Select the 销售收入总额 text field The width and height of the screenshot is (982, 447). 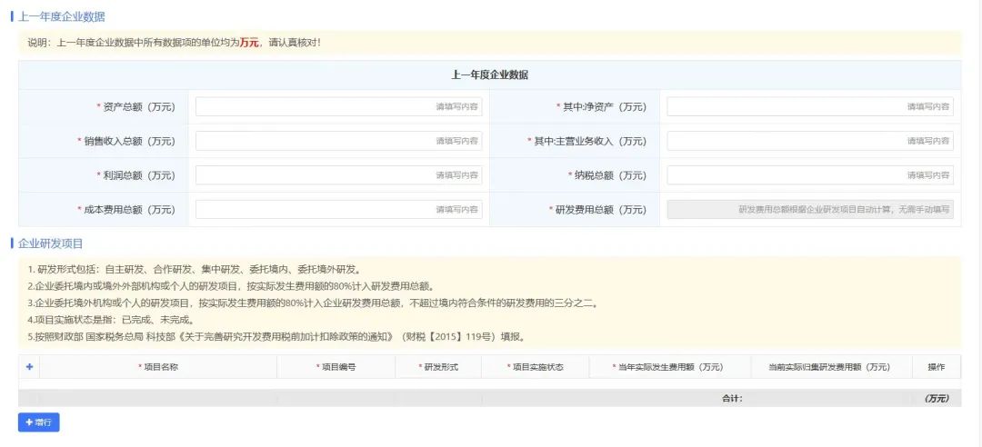click(x=338, y=141)
